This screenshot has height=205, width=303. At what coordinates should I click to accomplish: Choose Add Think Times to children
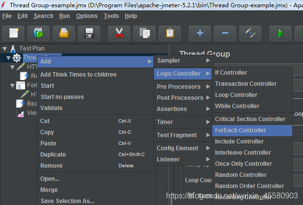click(96, 75)
